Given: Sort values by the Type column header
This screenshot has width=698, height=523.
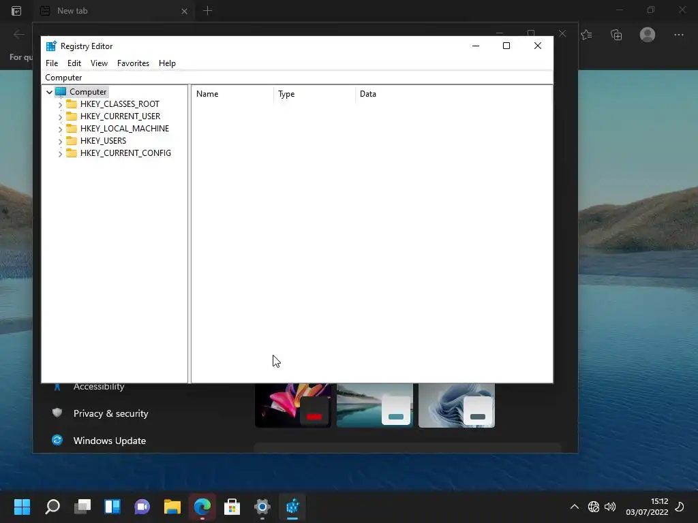Looking at the screenshot, I should pyautogui.click(x=314, y=94).
